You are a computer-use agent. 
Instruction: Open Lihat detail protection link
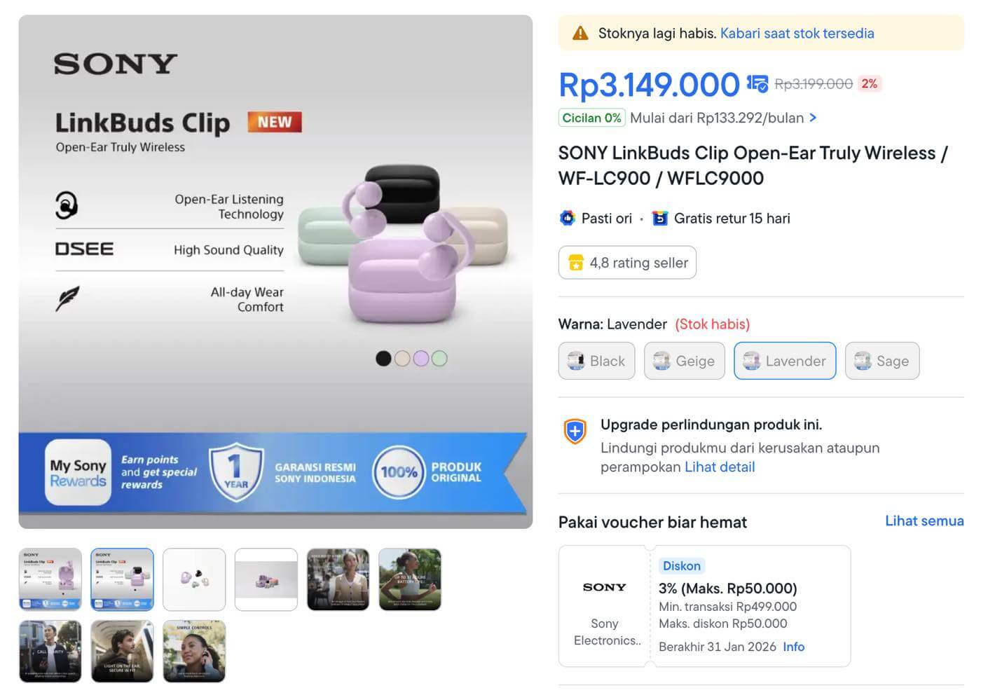(720, 467)
